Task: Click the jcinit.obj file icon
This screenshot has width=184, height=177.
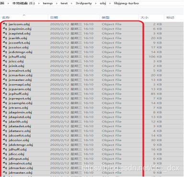Action: [x=5, y=66]
